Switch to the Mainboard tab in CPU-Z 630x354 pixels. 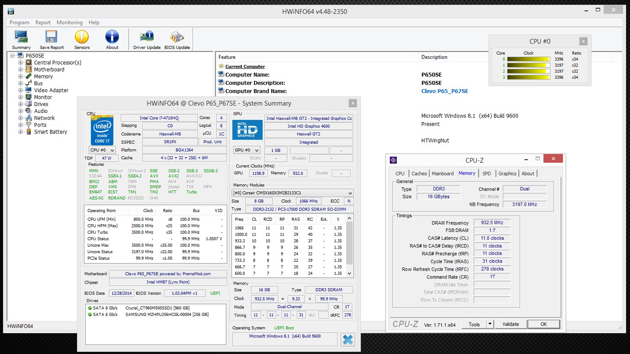[443, 174]
